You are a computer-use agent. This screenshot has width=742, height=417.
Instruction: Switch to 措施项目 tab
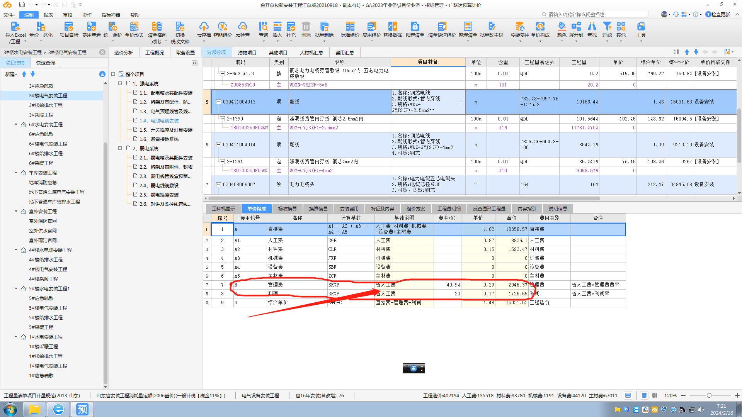(x=247, y=53)
